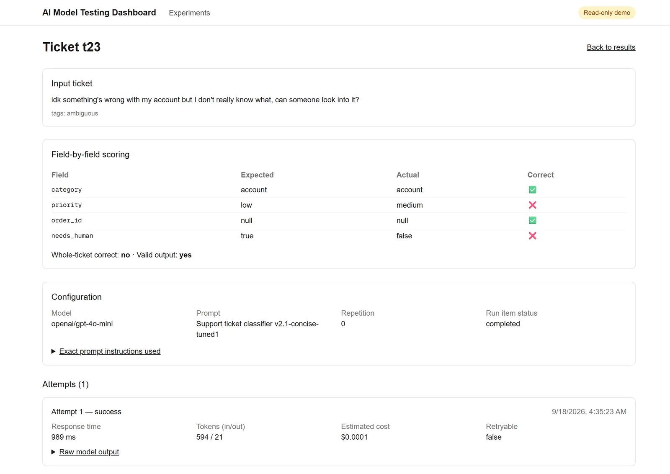This screenshot has width=670, height=474.
Task: Select the Ticket t23 heading
Action: (72, 47)
